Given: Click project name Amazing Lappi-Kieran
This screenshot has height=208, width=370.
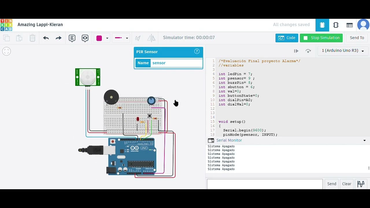Looking at the screenshot, I should point(40,25).
